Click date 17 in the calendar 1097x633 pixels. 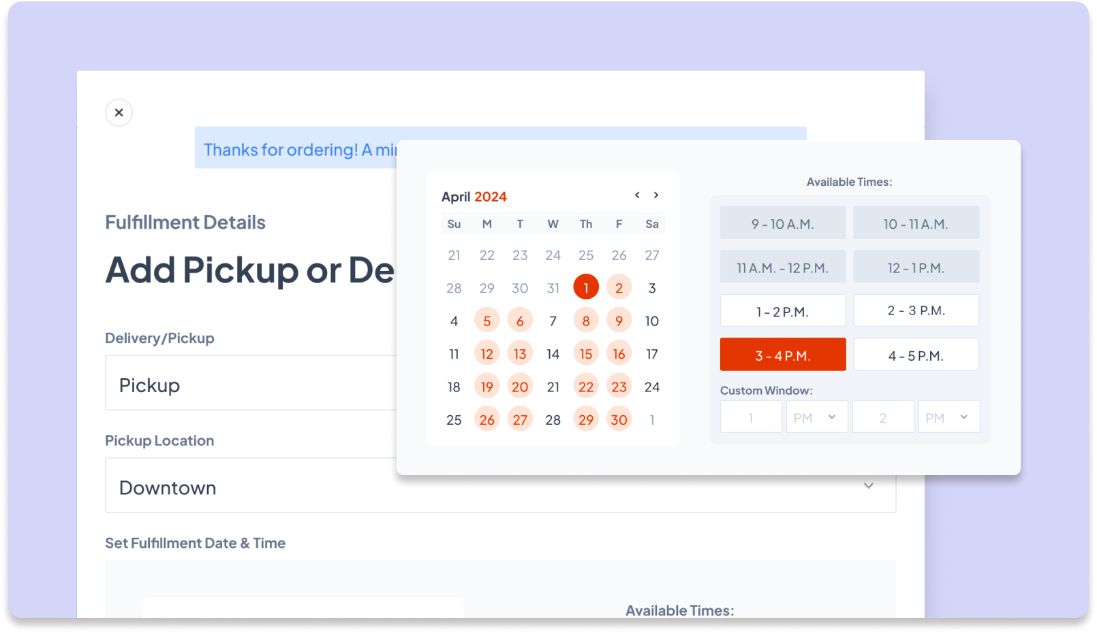click(652, 354)
